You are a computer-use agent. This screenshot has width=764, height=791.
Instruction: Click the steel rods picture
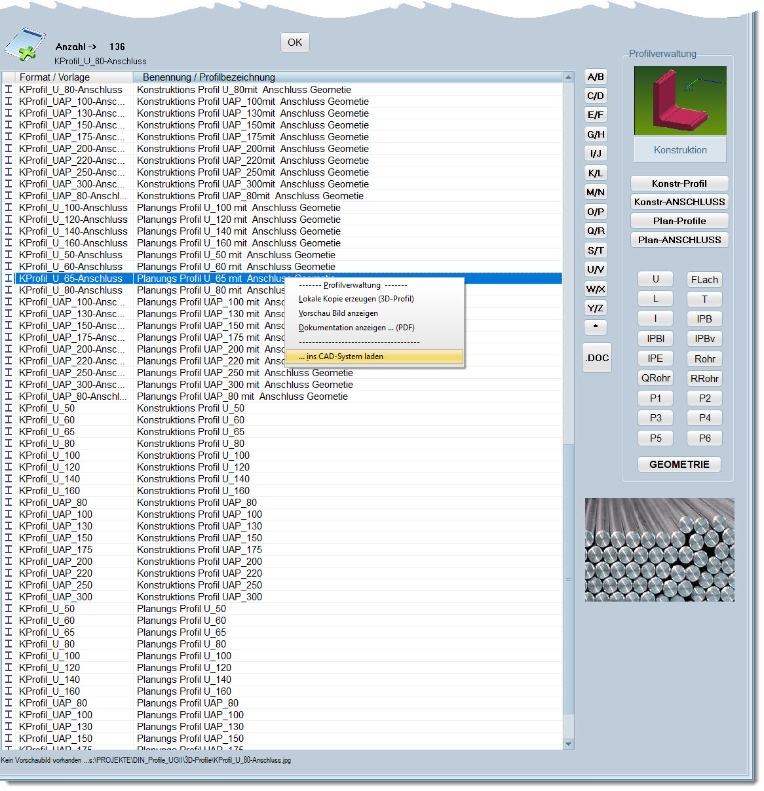coord(659,549)
